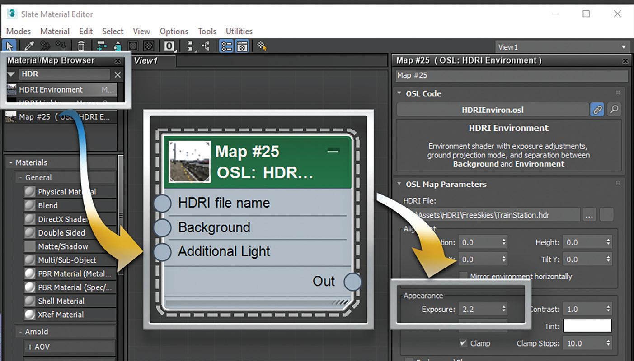Click the Lay Out All vertical icon
The width and height of the screenshot is (634, 361).
tap(190, 46)
